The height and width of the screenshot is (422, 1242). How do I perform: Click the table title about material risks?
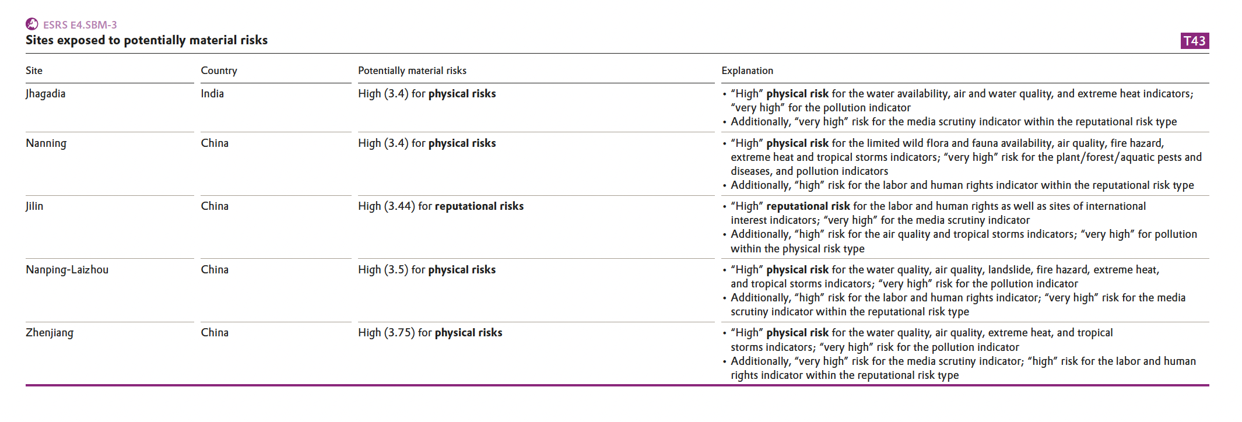tap(146, 40)
